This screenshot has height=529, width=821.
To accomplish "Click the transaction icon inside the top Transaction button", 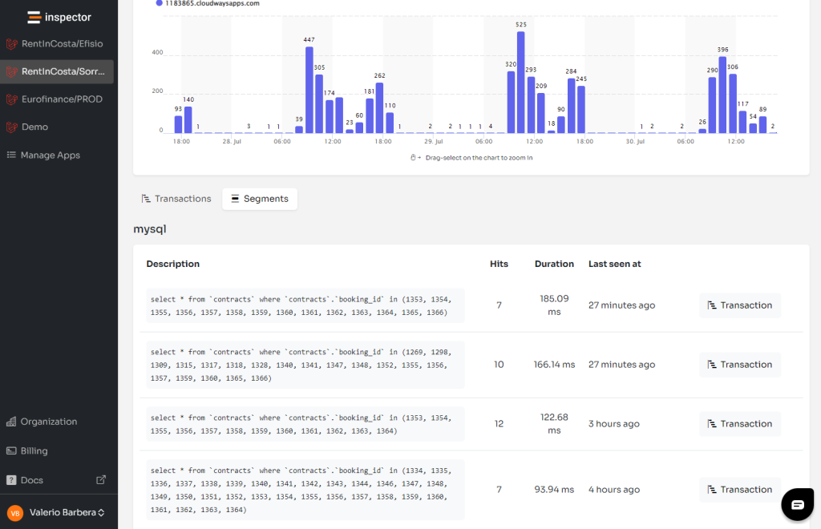I will click(x=712, y=305).
